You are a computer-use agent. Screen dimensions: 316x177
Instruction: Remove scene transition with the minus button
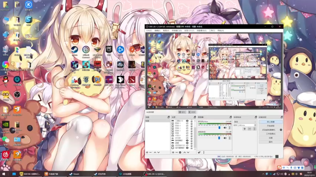pyautogui.click(x=250, y=129)
